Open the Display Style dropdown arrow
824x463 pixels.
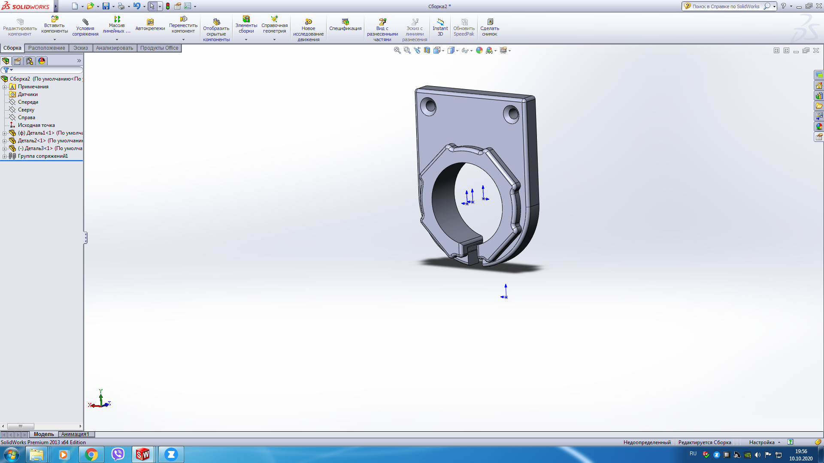point(457,51)
